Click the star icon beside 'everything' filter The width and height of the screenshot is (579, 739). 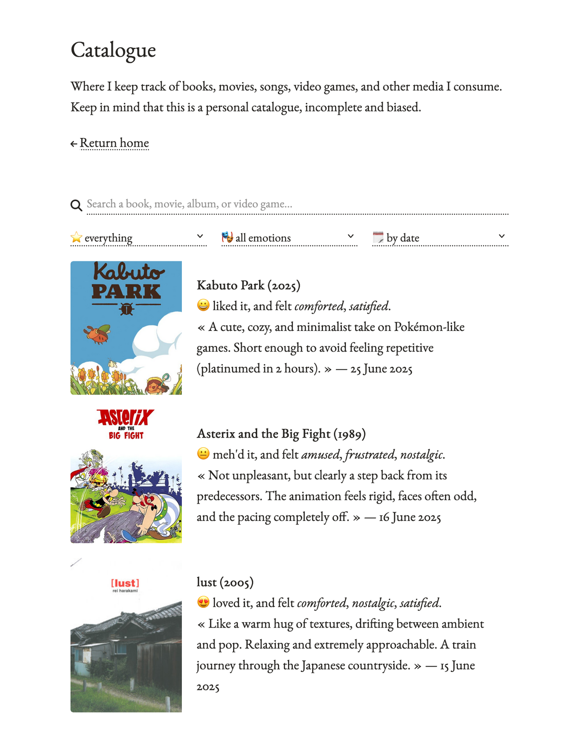77,237
